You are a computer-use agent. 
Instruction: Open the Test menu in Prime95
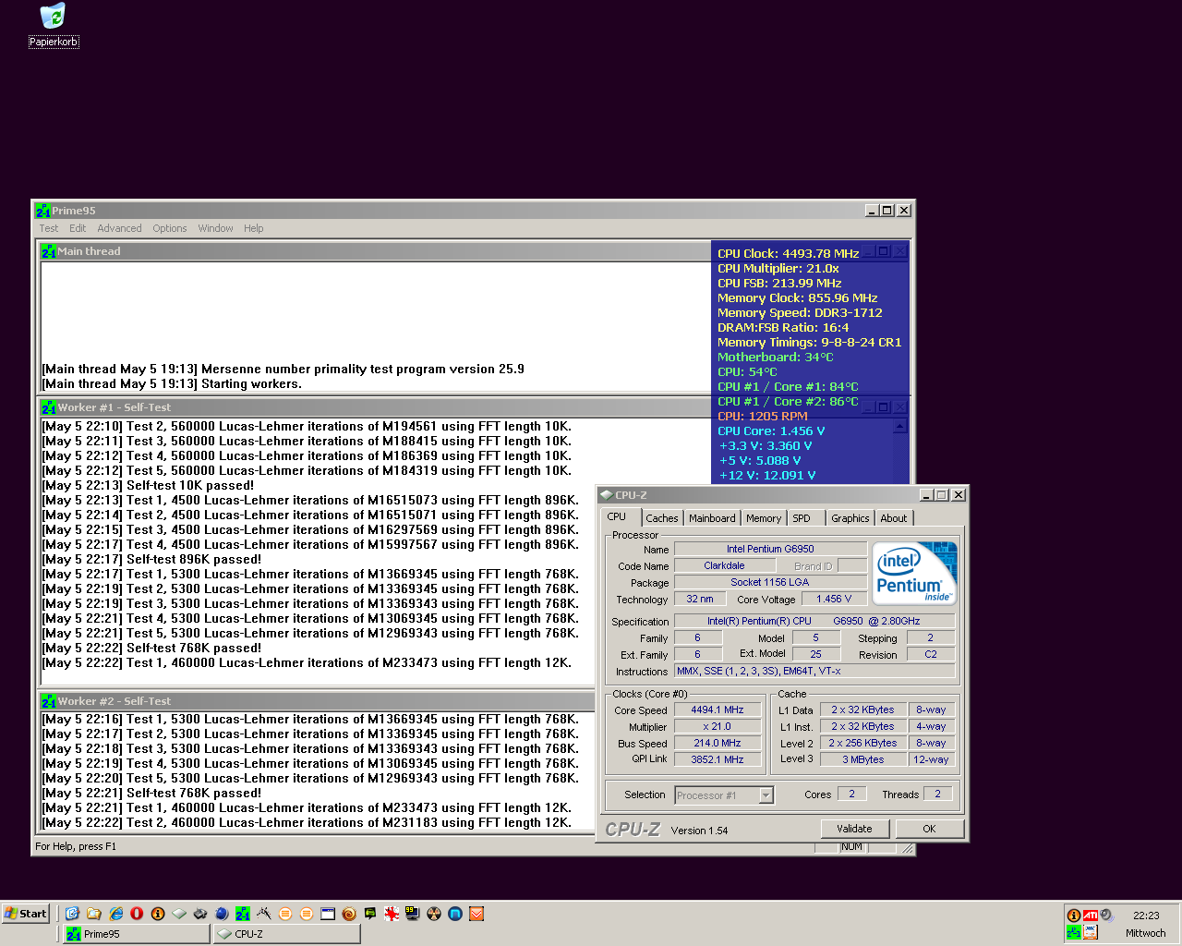click(x=48, y=228)
